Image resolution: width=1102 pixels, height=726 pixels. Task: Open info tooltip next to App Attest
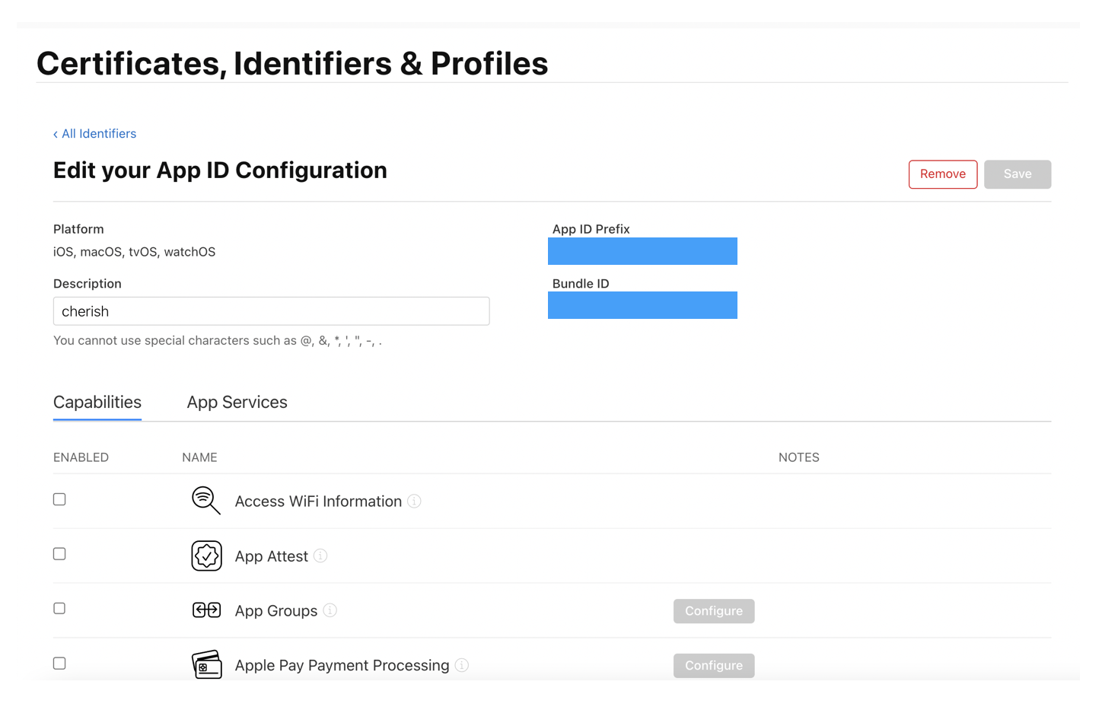(320, 556)
